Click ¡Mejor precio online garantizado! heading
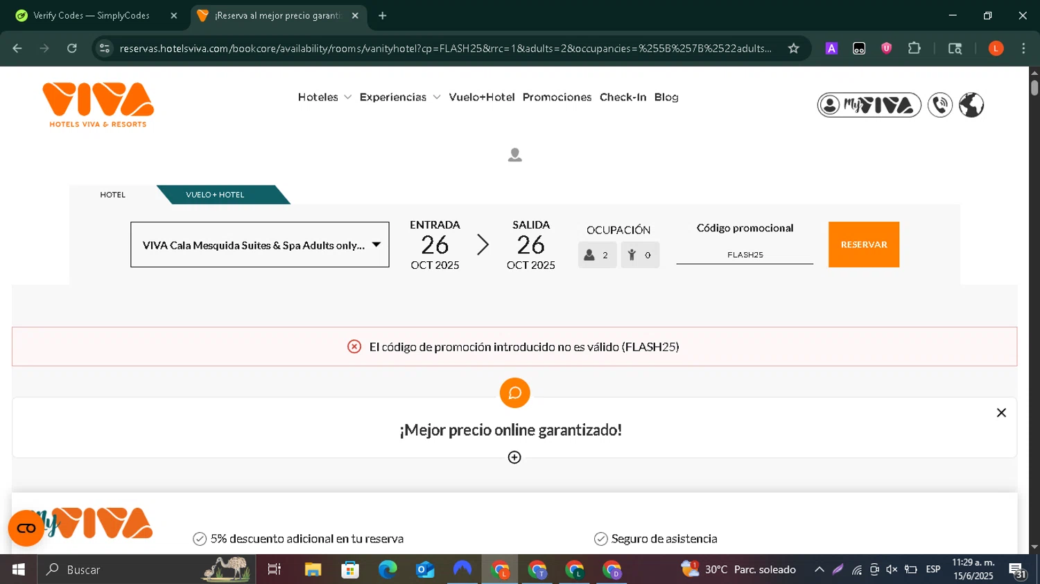Viewport: 1040px width, 584px height. (x=511, y=430)
